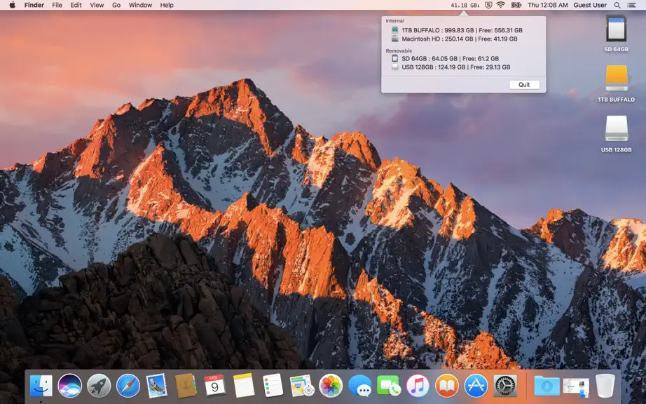Screen dimensions: 646x404
Task: Open the Window menu
Action: (140, 5)
